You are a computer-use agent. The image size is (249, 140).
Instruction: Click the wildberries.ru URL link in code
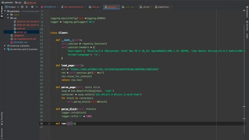tap(114, 69)
